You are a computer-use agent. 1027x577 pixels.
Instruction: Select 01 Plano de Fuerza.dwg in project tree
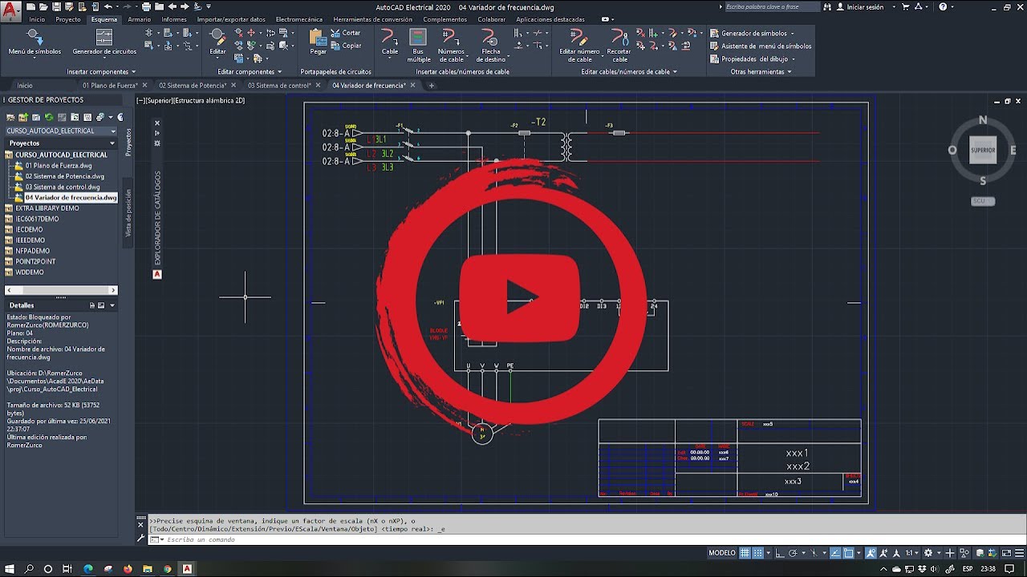[58, 165]
